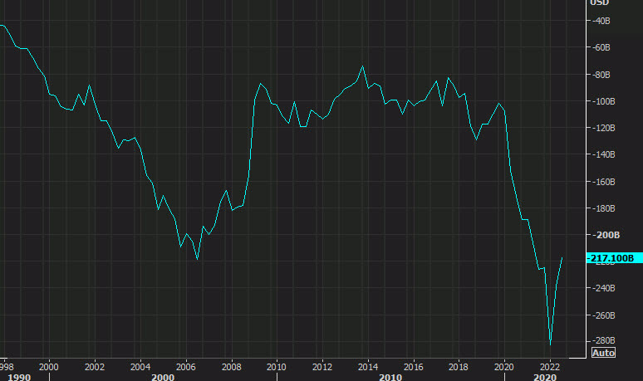Click the -260B y-axis label
643x381 pixels.
[x=603, y=315]
